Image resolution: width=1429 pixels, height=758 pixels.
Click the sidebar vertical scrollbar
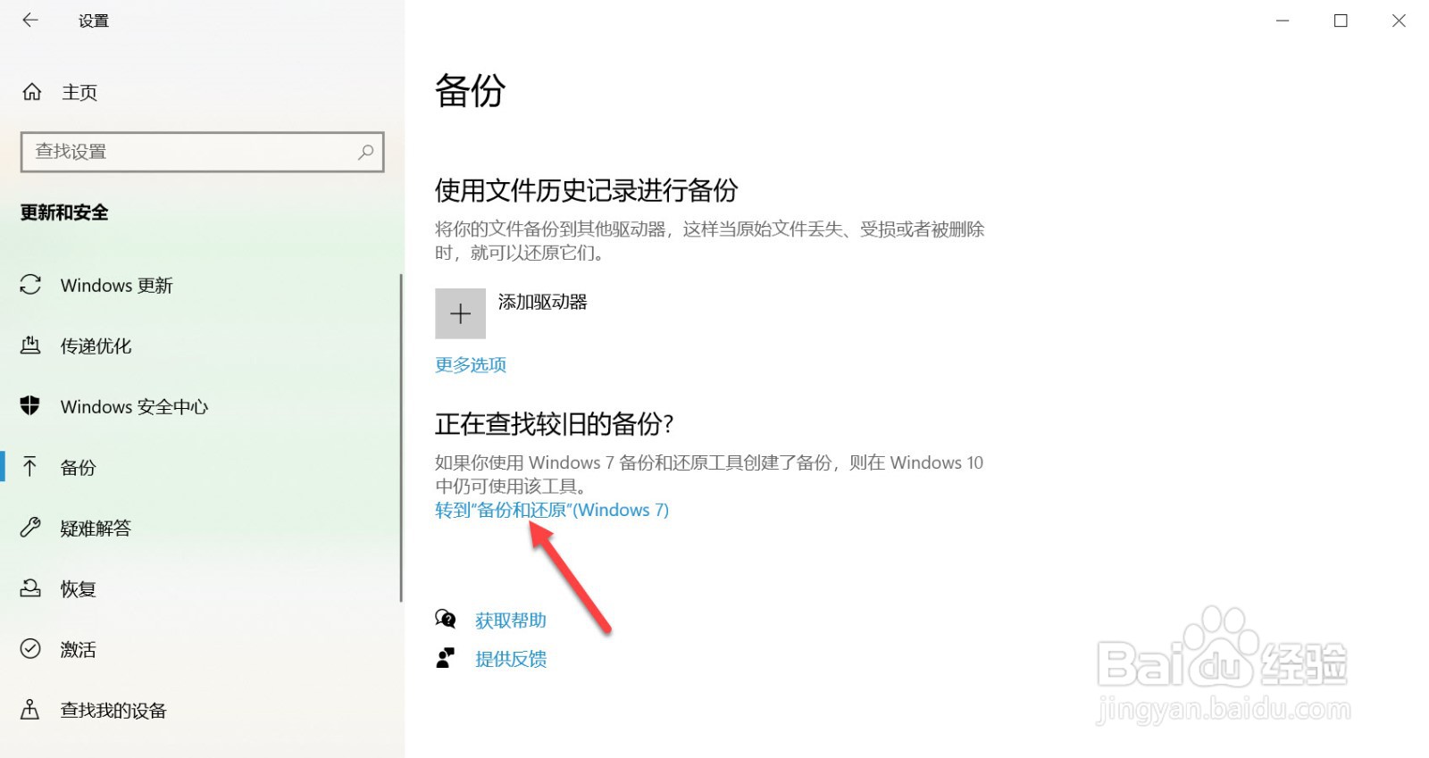[401, 437]
